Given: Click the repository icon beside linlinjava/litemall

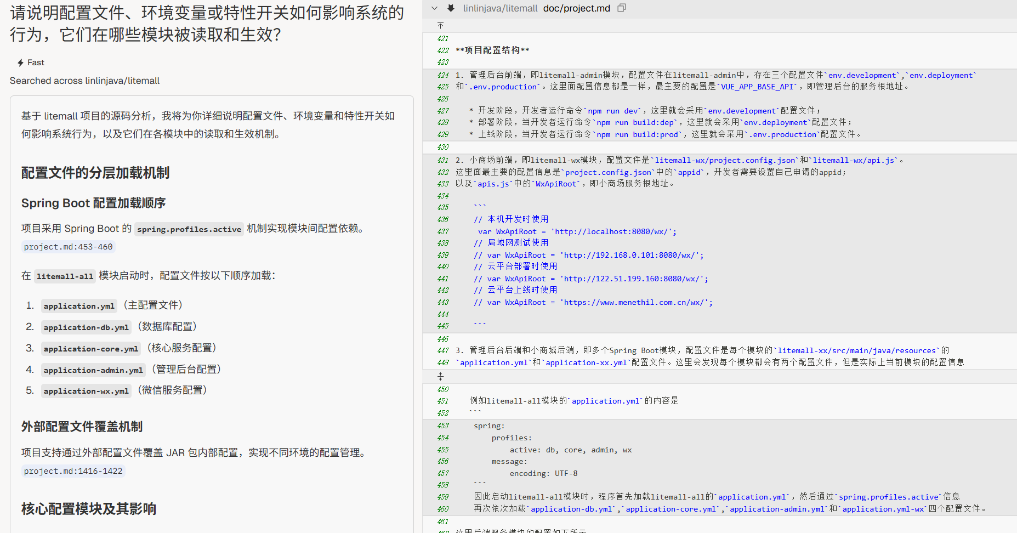Looking at the screenshot, I should [x=451, y=8].
